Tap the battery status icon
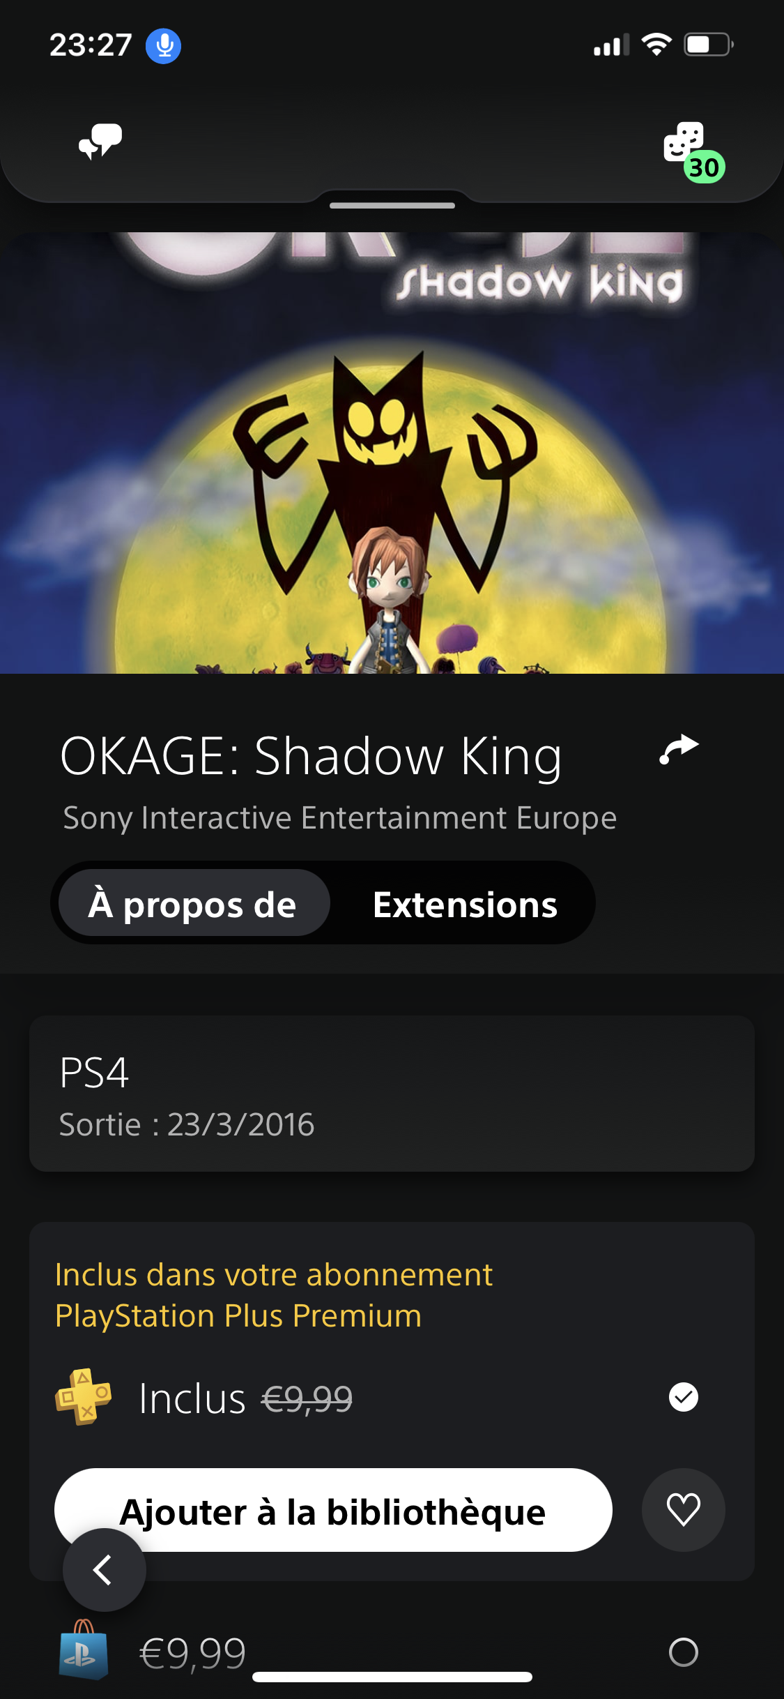 pos(709,45)
